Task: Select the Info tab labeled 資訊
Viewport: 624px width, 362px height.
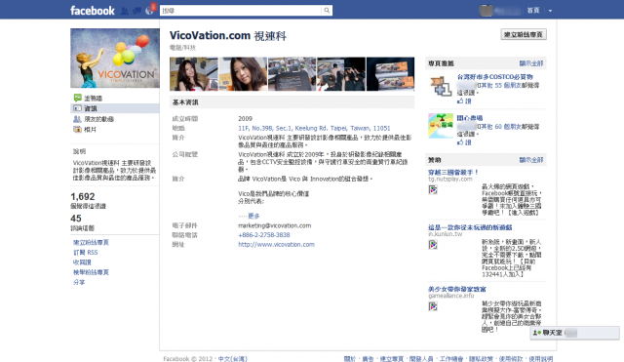Action: click(x=91, y=108)
